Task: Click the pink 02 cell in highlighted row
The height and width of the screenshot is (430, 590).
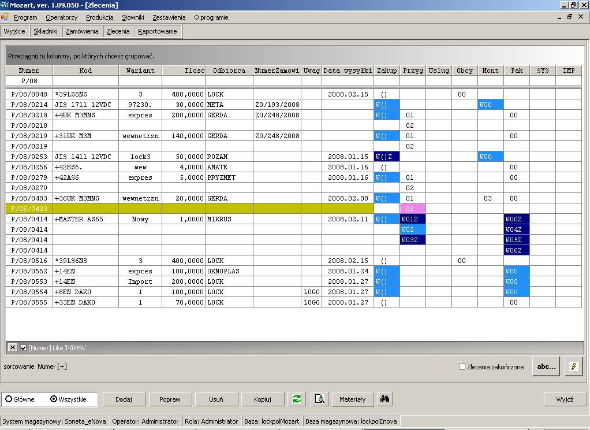Action: (x=413, y=209)
